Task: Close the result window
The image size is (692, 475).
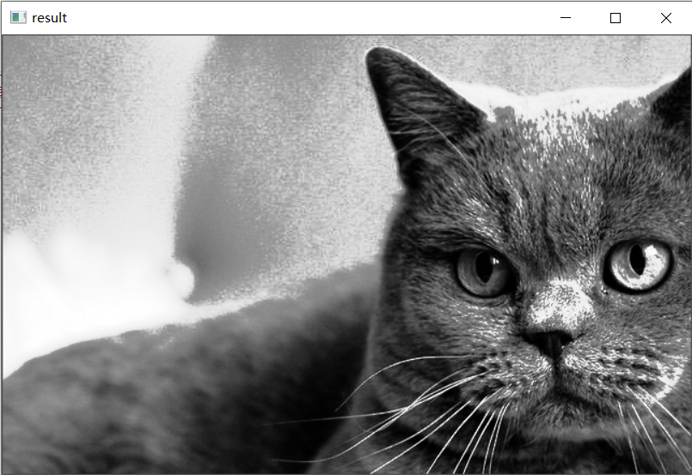Action: pyautogui.click(x=665, y=17)
